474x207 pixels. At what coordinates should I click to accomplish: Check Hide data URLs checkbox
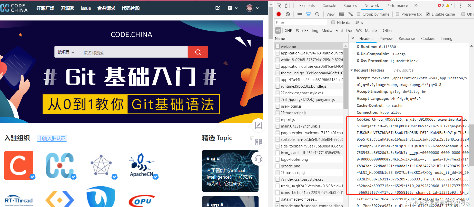pyautogui.click(x=333, y=22)
